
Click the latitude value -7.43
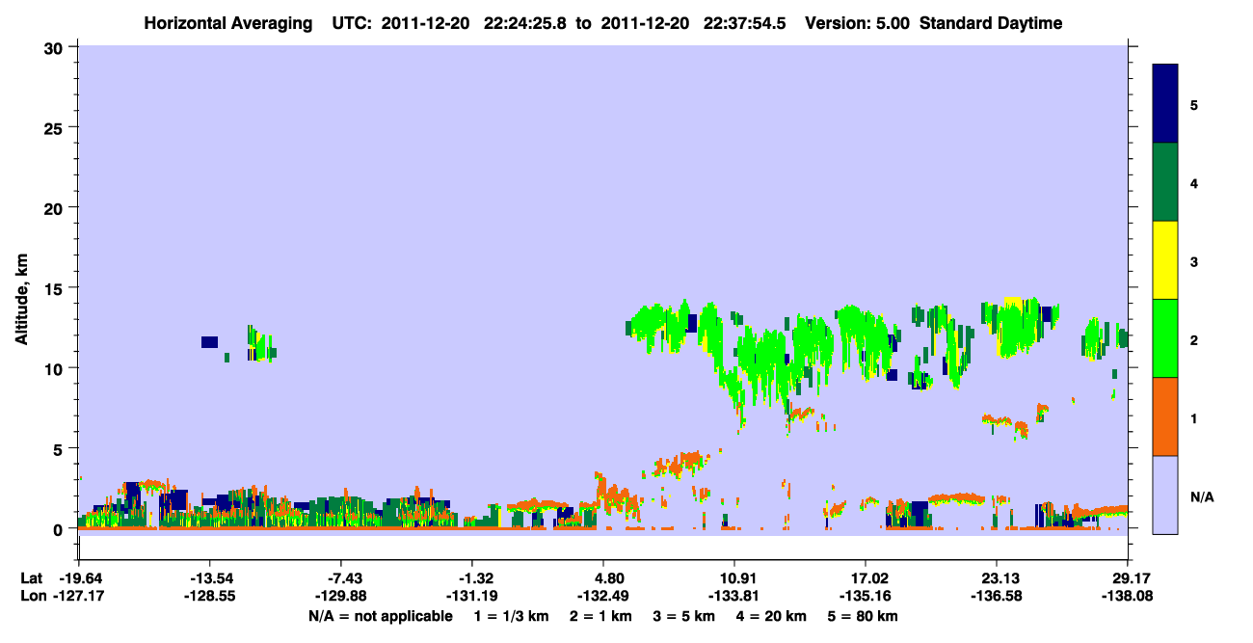click(x=345, y=578)
